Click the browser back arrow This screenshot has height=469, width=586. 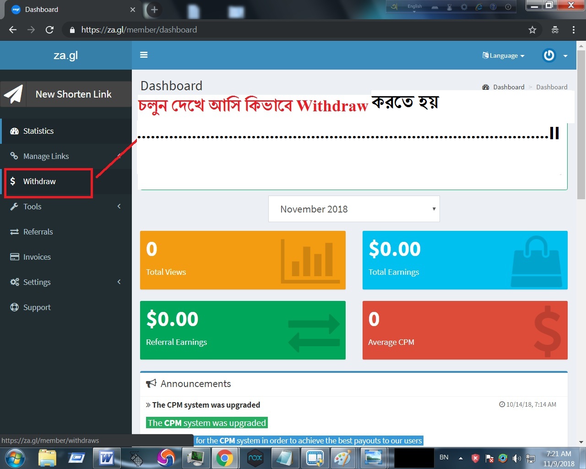coord(13,30)
